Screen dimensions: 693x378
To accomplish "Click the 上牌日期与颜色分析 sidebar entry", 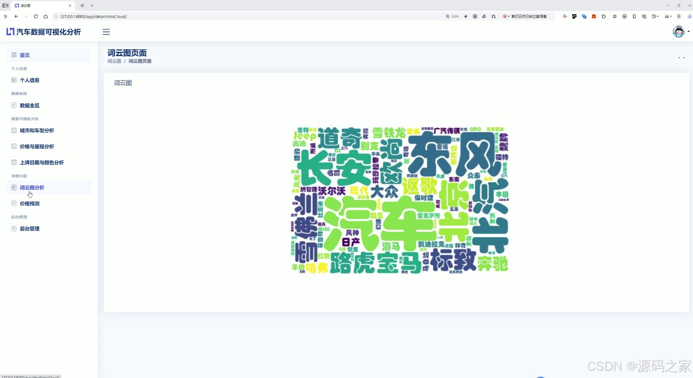I will [x=41, y=162].
